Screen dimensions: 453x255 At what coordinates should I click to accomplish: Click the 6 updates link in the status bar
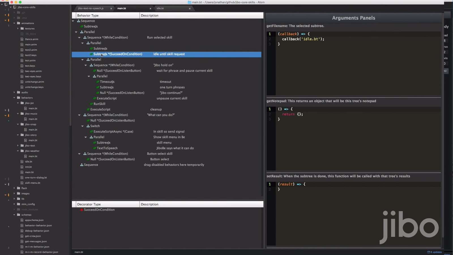434,252
